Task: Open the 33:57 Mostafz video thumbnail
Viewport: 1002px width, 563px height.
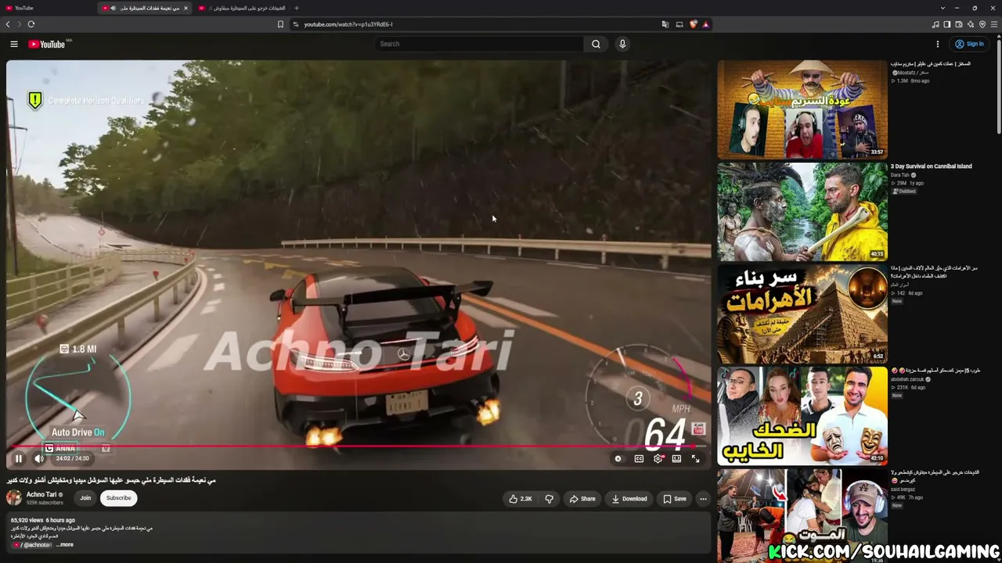Action: click(x=802, y=109)
